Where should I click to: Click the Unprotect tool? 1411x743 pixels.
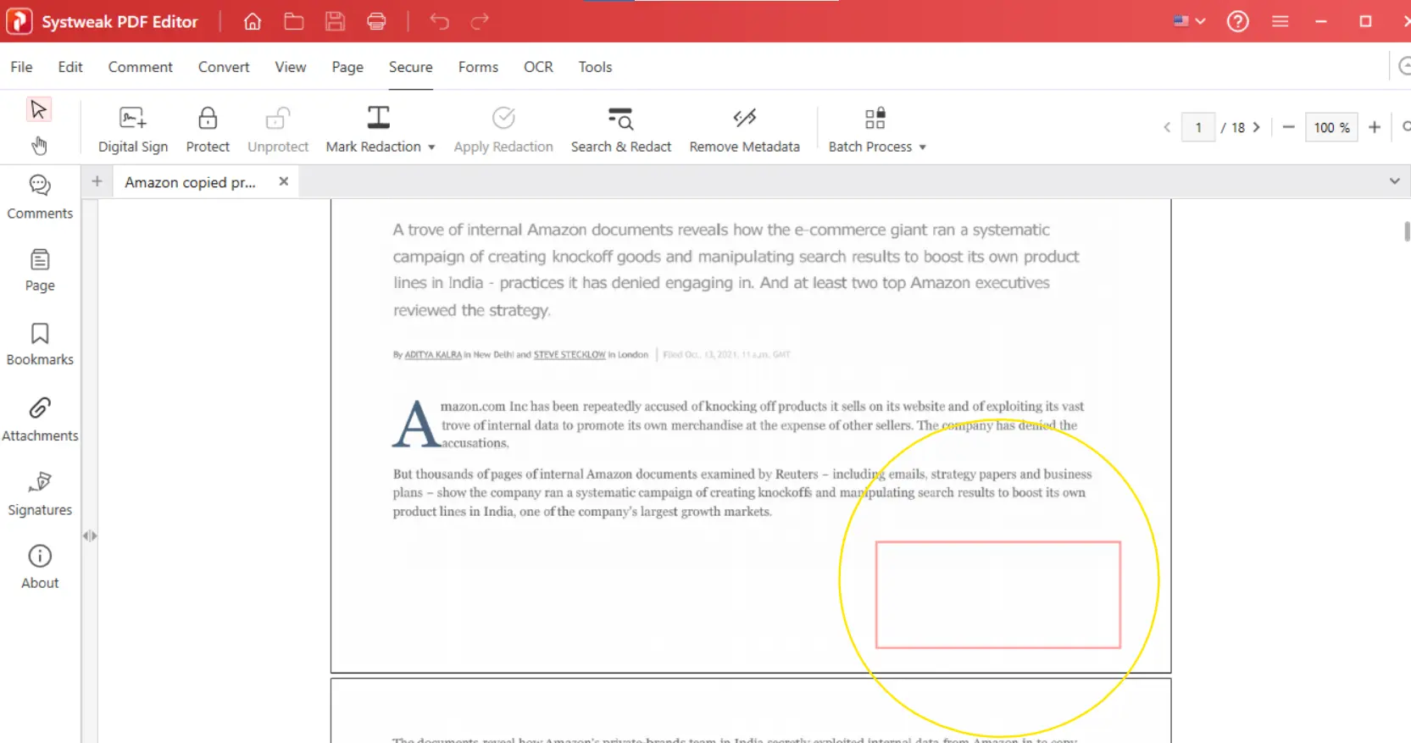click(278, 130)
